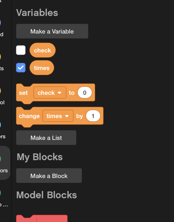Open the "check" dropdown in set block

pos(50,93)
